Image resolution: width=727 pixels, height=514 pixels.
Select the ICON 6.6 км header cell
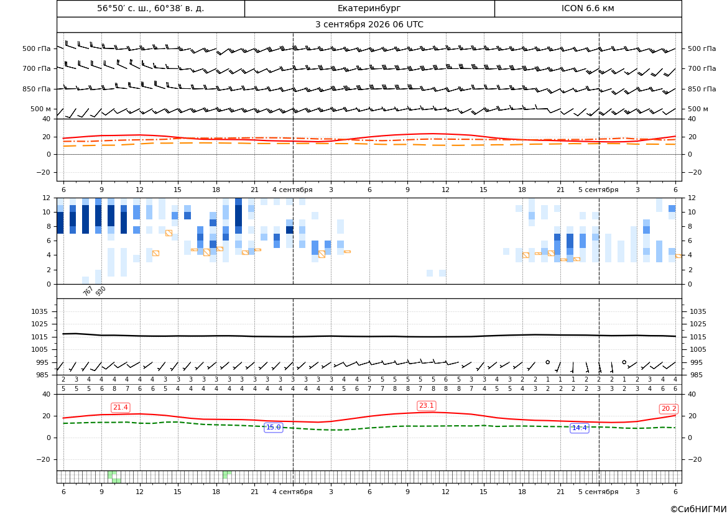(588, 8)
